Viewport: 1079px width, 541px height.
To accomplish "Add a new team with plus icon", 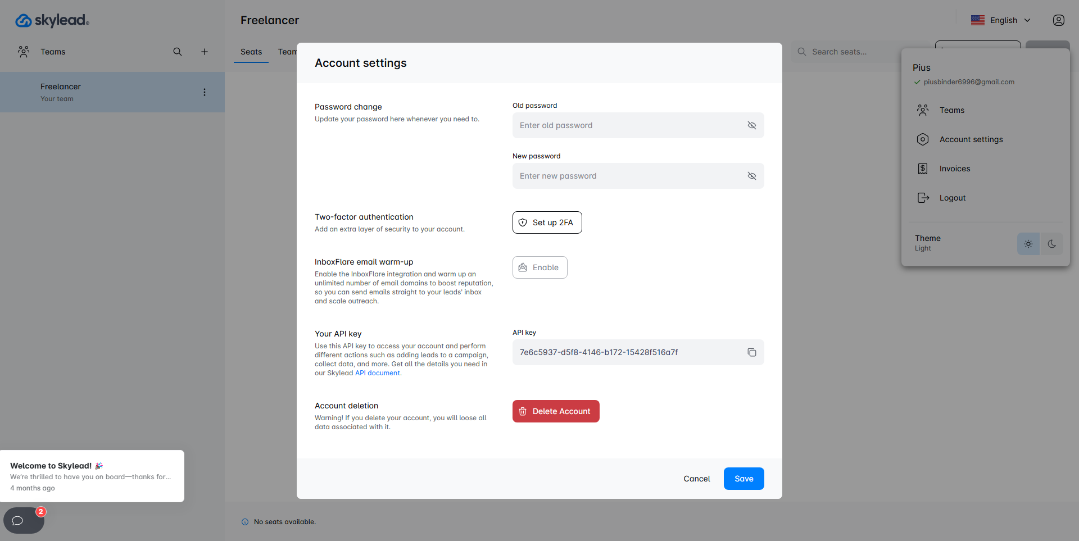I will click(x=205, y=52).
